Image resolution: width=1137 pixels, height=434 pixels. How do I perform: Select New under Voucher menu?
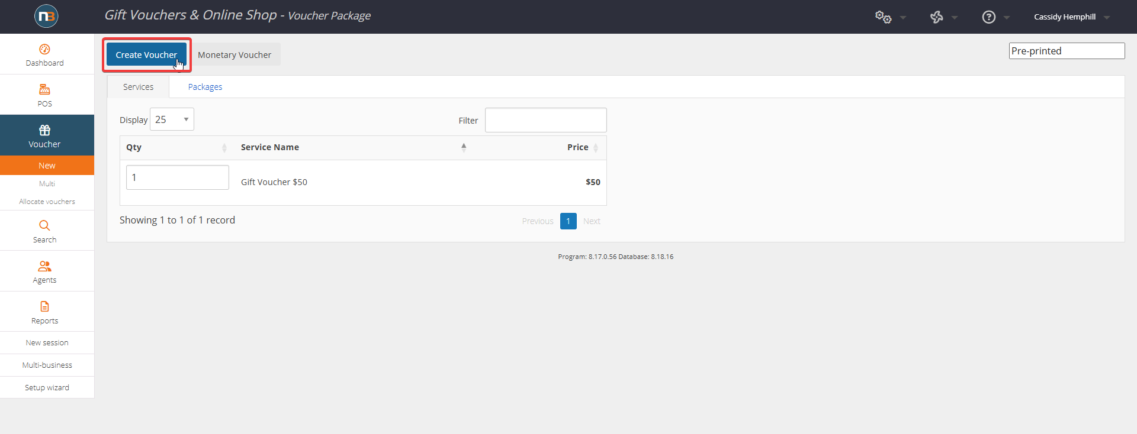tap(47, 166)
